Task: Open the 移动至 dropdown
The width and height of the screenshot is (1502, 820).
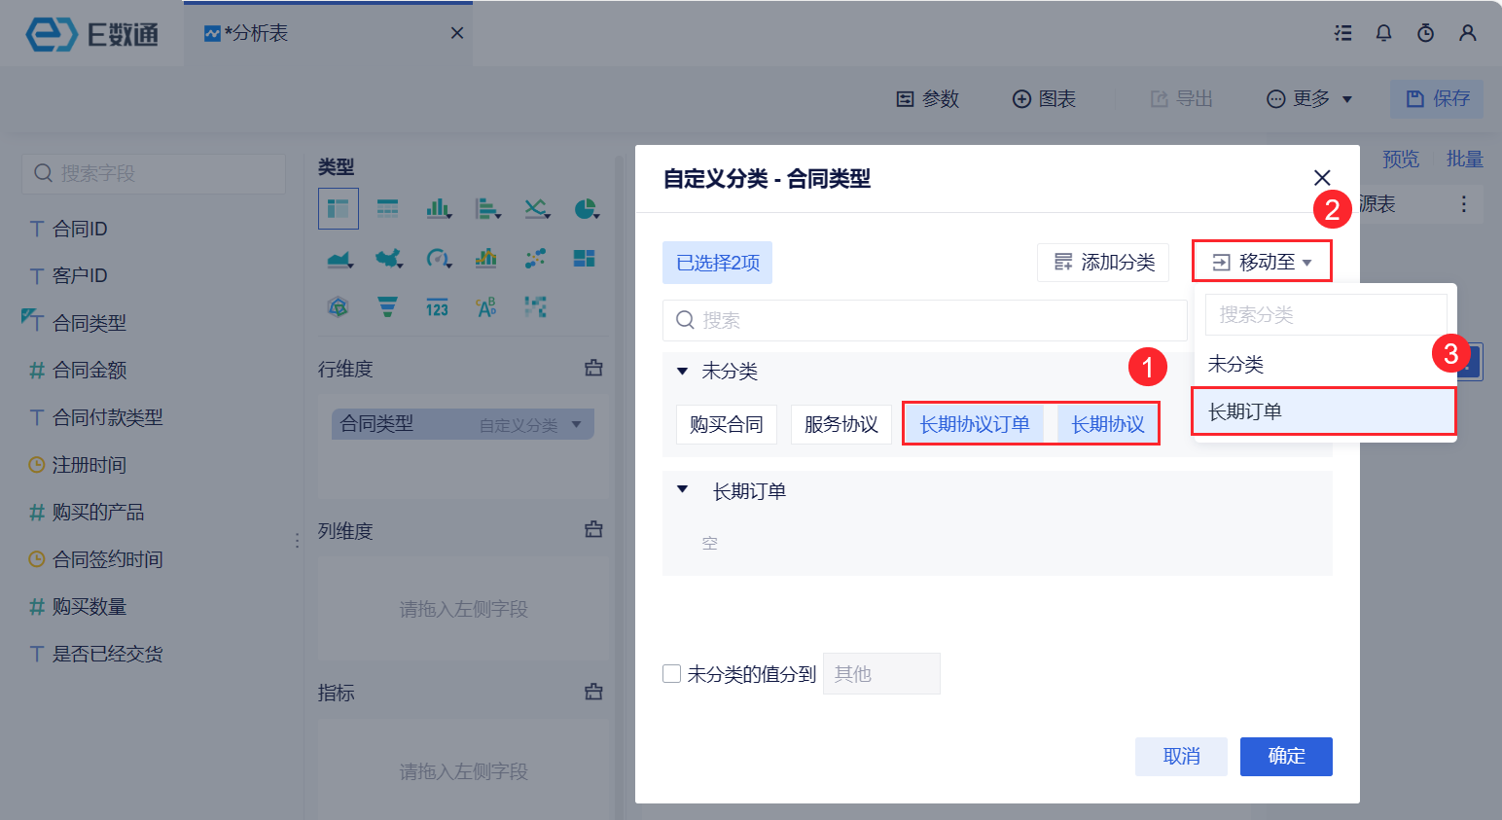Action: coord(1262,262)
